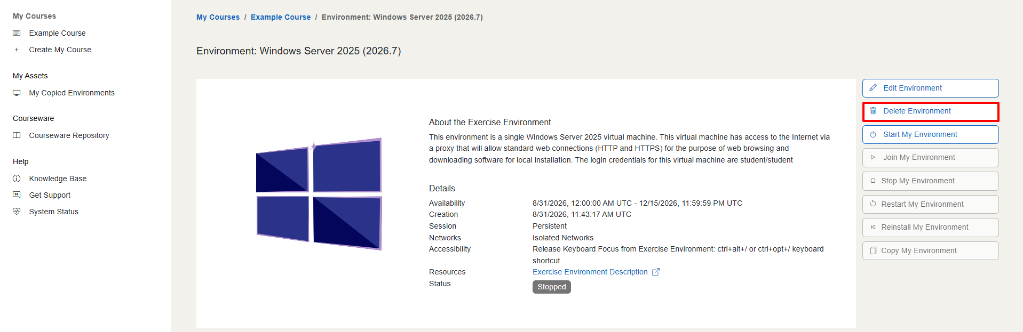Click the rewind icon on Reinstall My Environment
The image size is (1023, 332).
873,227
